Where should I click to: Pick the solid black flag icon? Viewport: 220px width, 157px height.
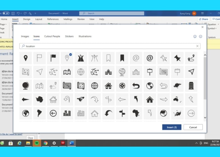point(53,58)
